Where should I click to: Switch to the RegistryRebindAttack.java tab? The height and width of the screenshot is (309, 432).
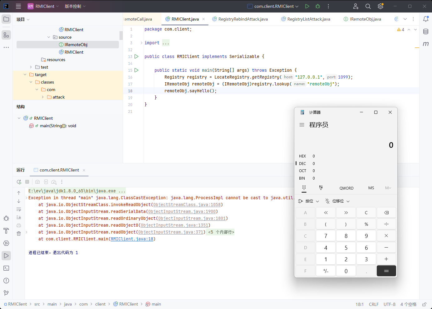[x=240, y=19]
